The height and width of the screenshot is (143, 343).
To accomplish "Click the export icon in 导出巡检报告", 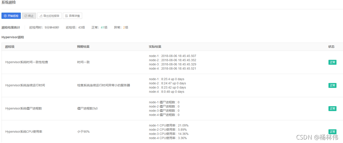I will pos(41,16).
